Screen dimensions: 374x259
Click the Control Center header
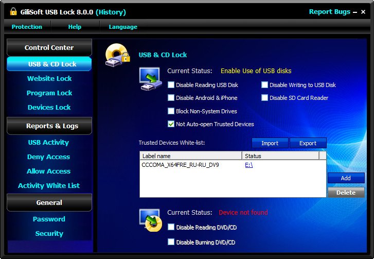tap(49, 47)
